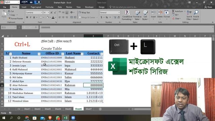The image size is (215, 121).
Task: Apply the Font Color letter A
Action: [x=53, y=17]
